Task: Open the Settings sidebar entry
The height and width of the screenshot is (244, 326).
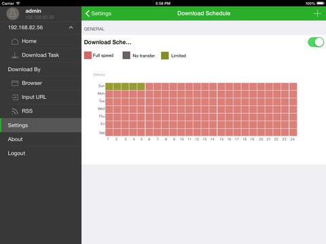Action: [x=41, y=125]
